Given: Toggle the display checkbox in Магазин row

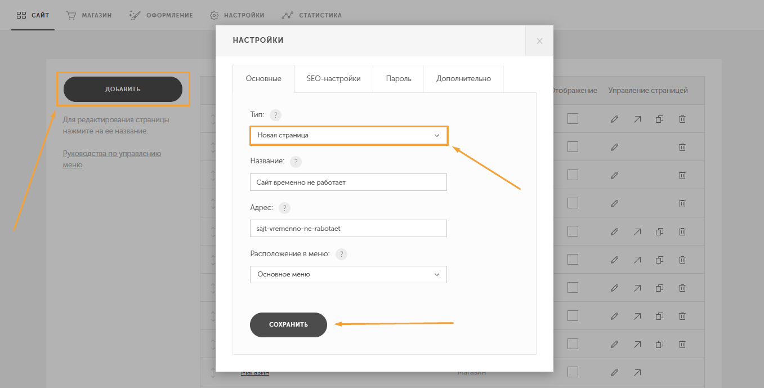Looking at the screenshot, I should [573, 372].
